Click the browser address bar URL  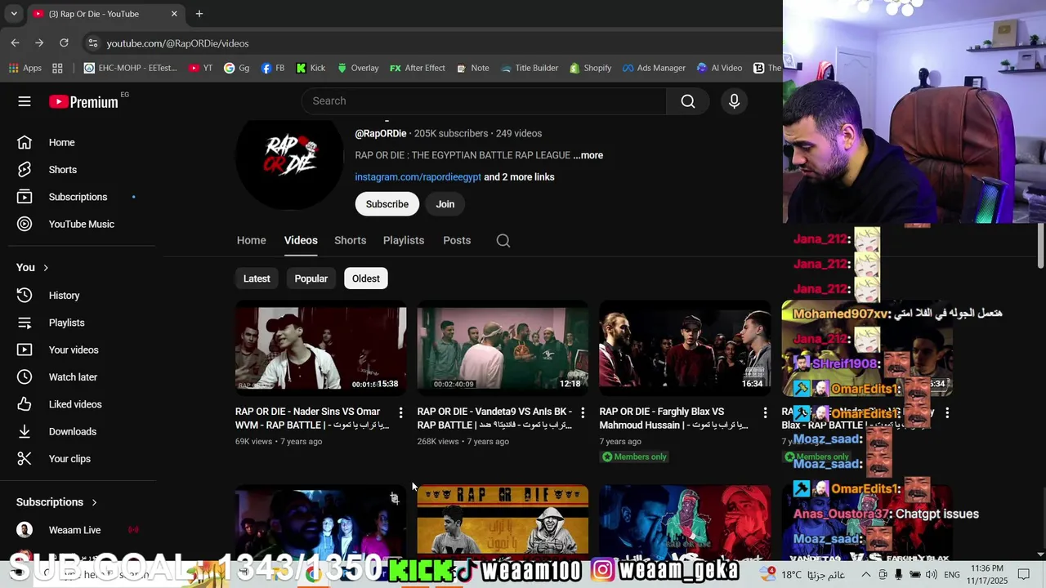[177, 43]
